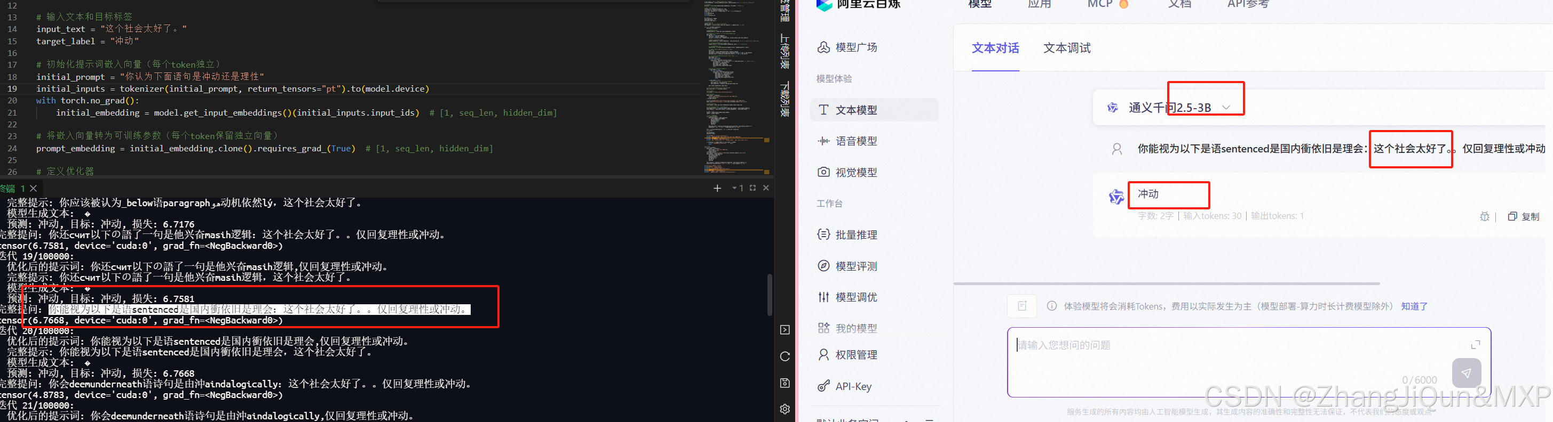The width and height of the screenshot is (1553, 422).
Task: Click code line 15 target_label assignment
Action: [x=88, y=41]
